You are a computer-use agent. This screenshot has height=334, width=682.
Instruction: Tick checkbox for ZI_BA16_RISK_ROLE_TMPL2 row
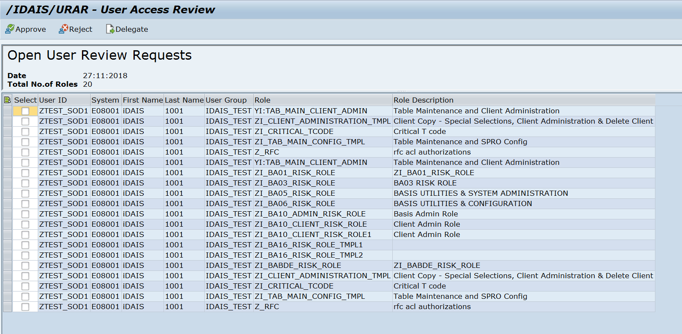point(25,255)
